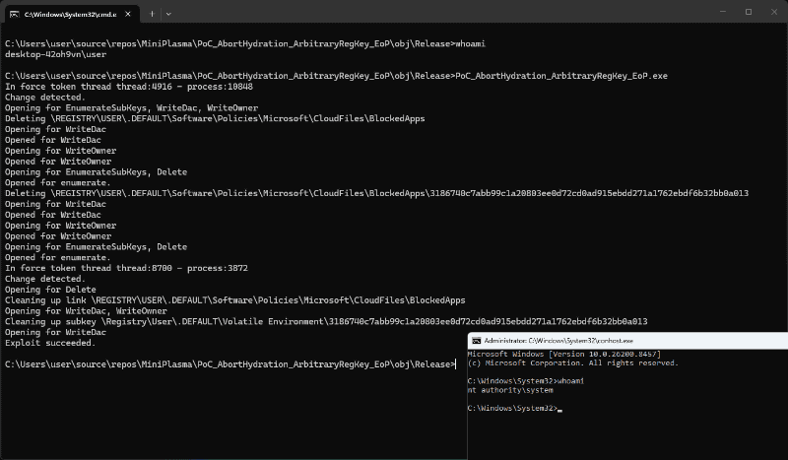Maximize the Windows Terminal window

(x=749, y=12)
